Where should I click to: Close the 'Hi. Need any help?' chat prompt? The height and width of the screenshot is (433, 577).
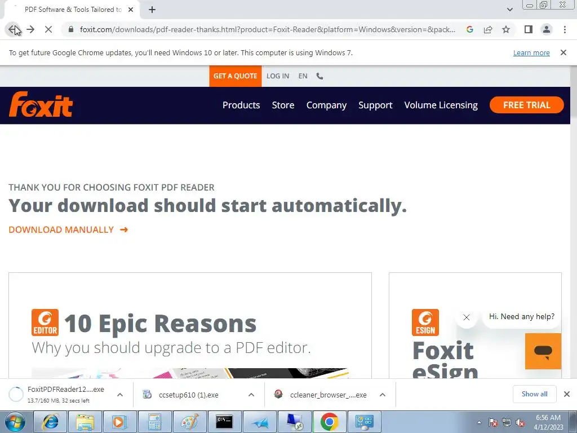tap(466, 317)
